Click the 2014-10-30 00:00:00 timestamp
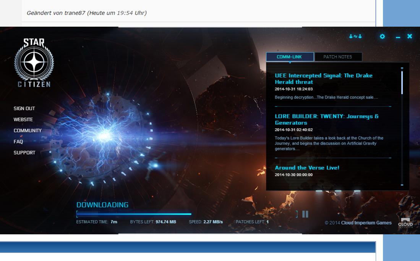This screenshot has width=420, height=261. (x=294, y=175)
